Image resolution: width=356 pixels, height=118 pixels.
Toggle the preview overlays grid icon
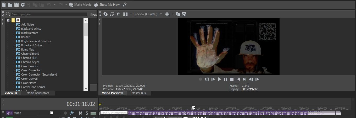coord(167,14)
